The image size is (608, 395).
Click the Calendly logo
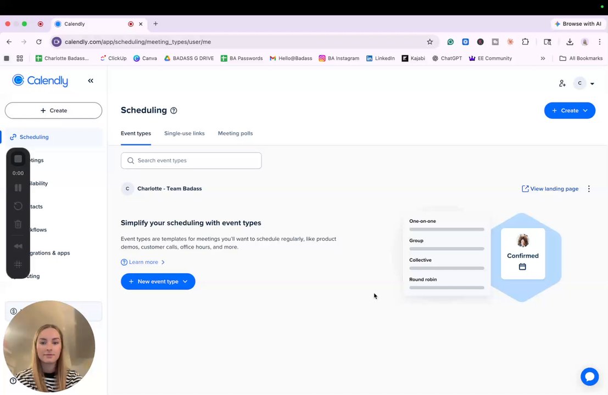point(40,80)
